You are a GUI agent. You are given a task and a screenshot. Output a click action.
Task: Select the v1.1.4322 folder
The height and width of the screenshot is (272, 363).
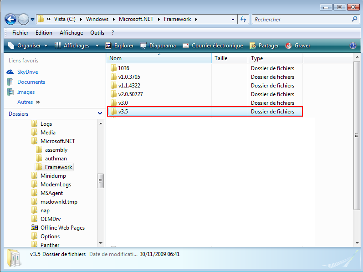tap(125, 86)
